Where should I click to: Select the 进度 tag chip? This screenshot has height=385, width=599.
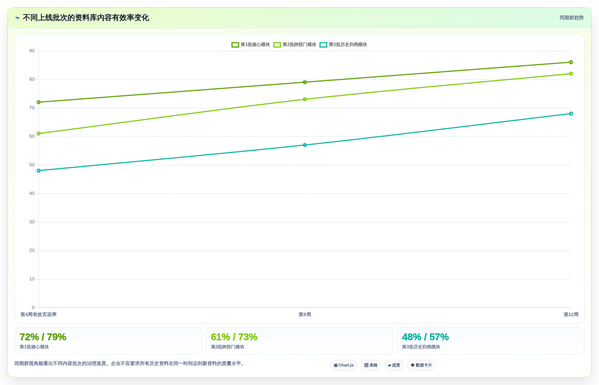[x=394, y=365]
